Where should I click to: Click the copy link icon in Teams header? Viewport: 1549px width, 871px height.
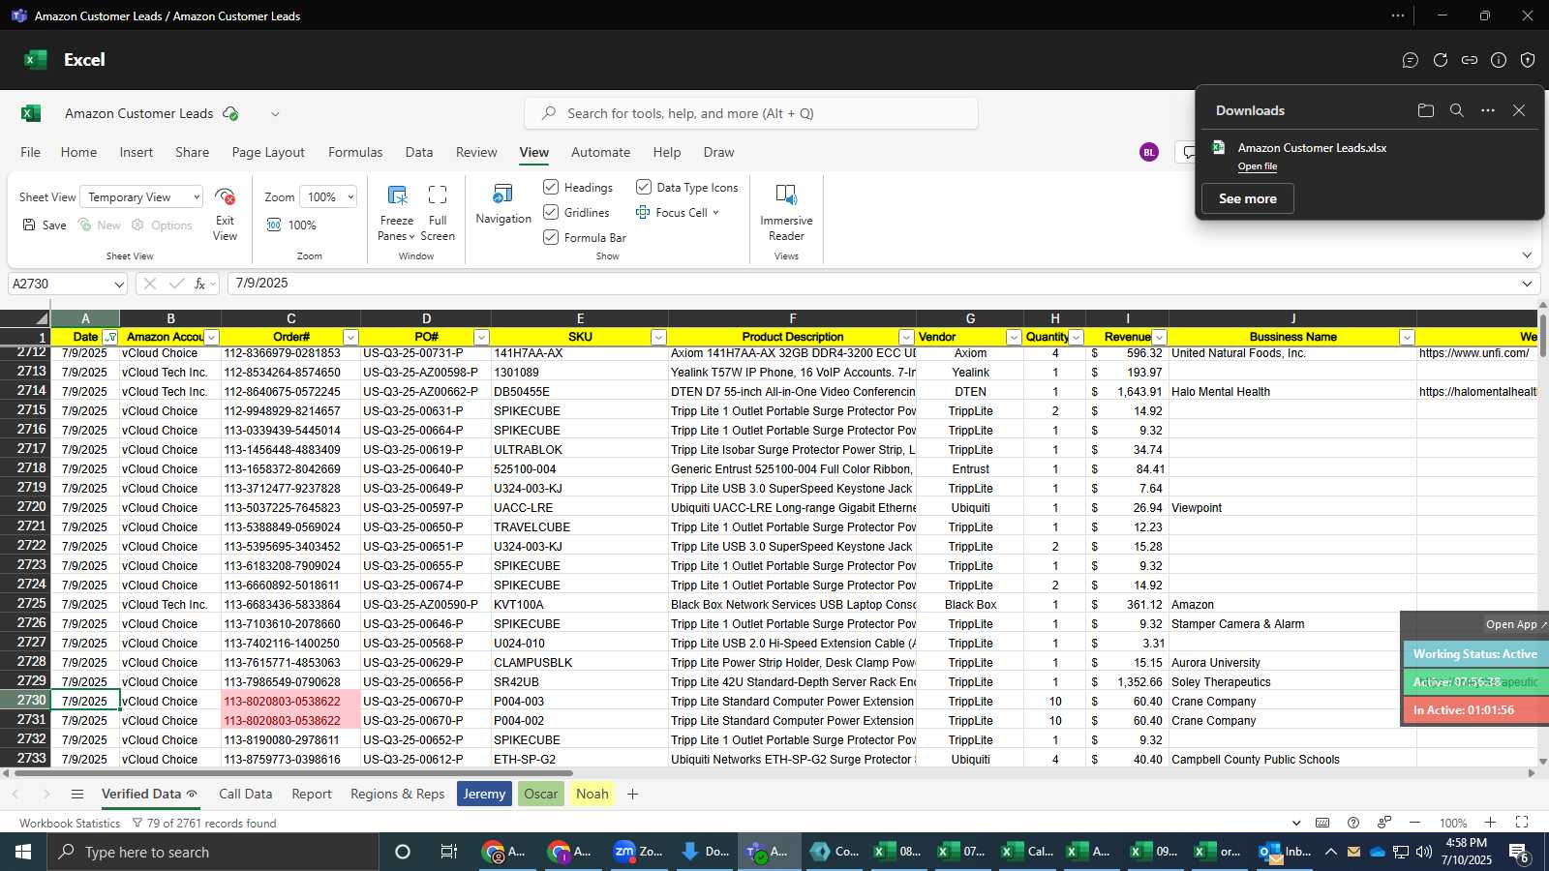[x=1470, y=60]
